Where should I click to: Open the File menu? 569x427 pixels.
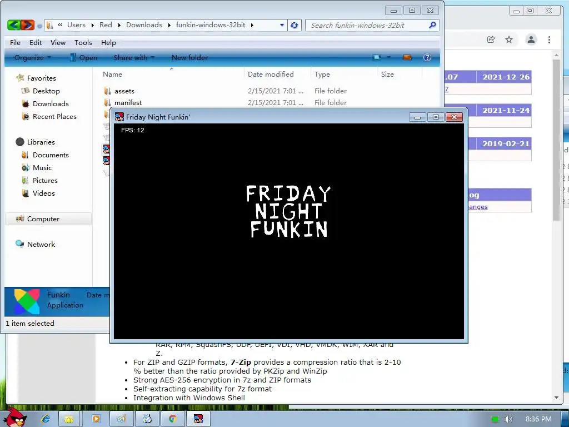coord(15,42)
